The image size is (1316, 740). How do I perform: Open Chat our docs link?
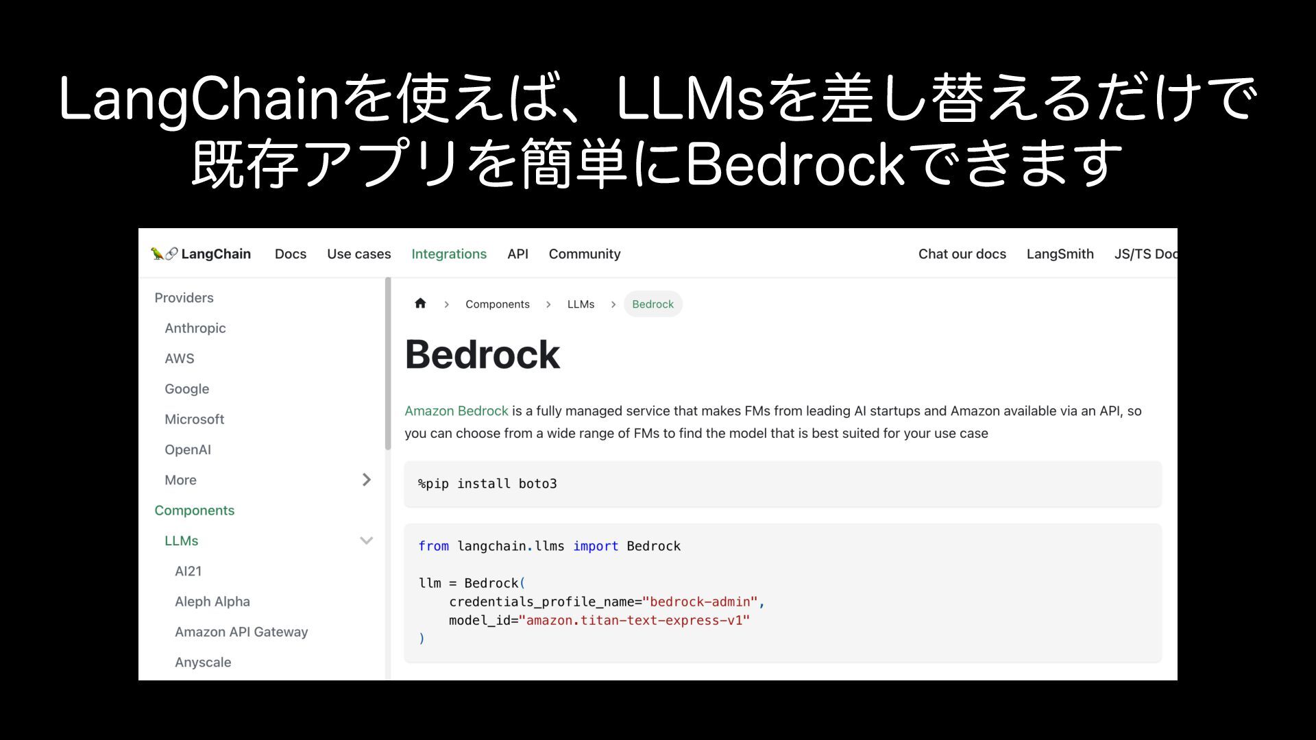962,254
